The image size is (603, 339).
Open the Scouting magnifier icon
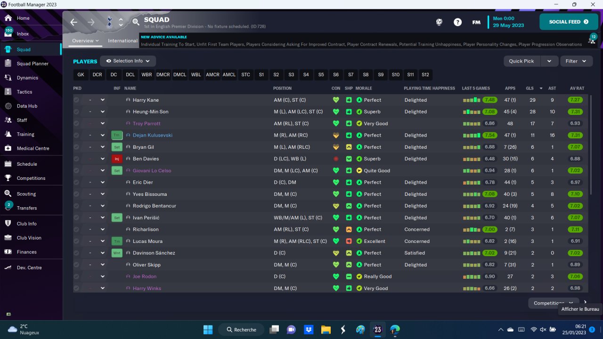tap(8, 194)
